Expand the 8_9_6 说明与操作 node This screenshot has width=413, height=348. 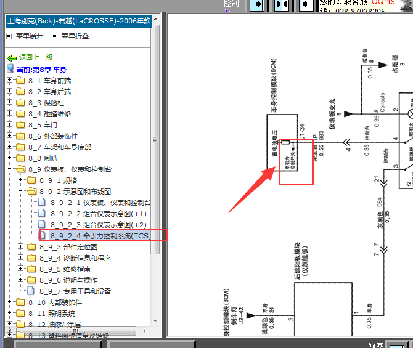coord(20,279)
